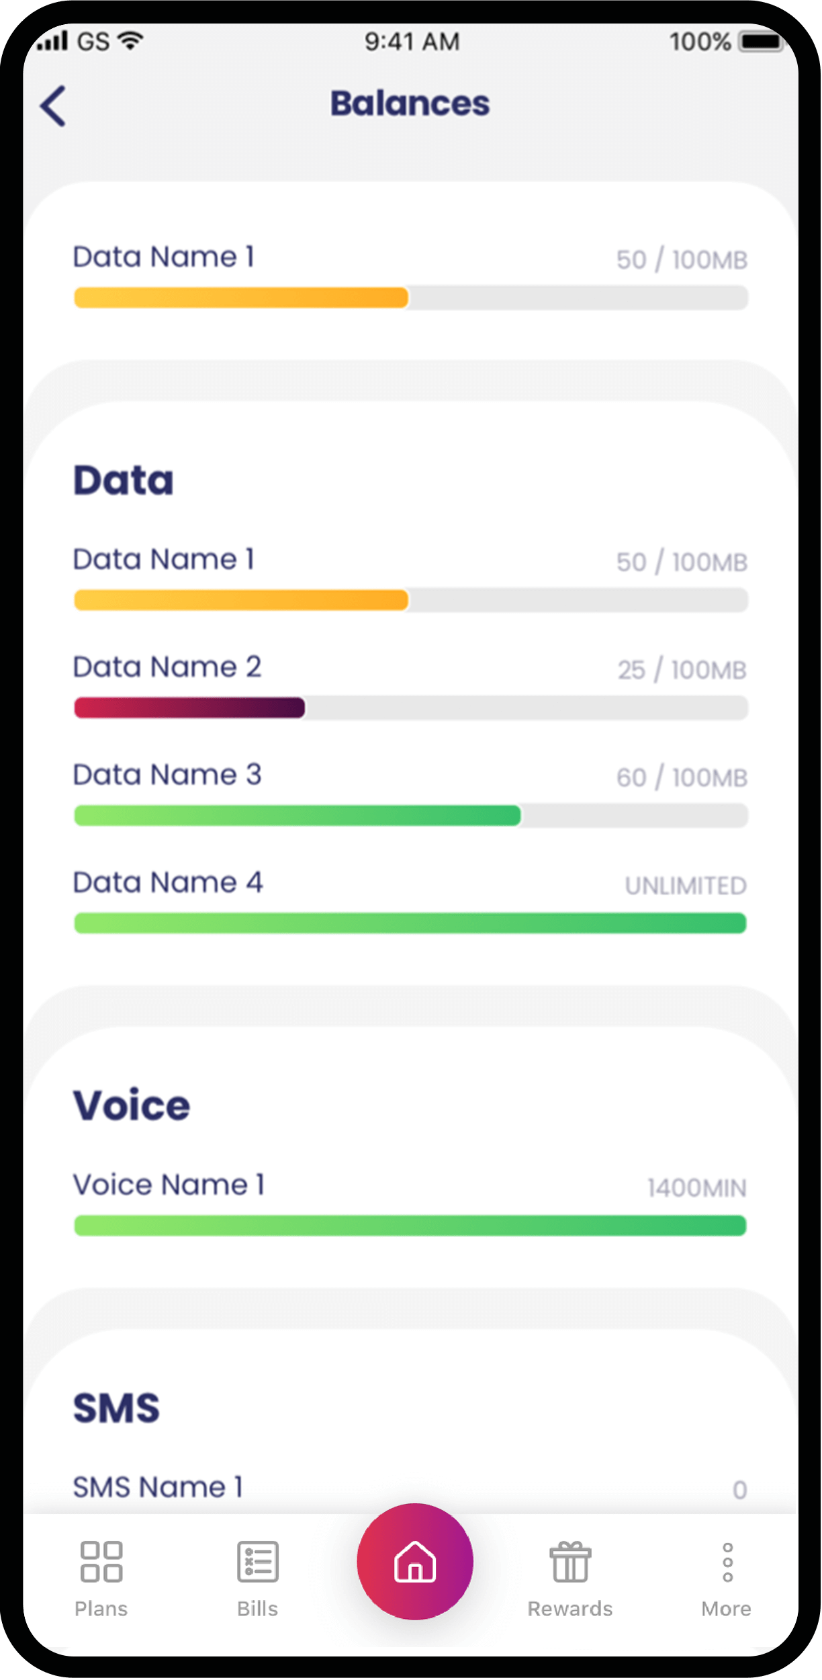Image resolution: width=822 pixels, height=1680 pixels.
Task: Click the Voice Name 1 progress bar
Action: point(411,1225)
